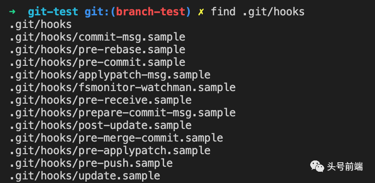Click the green prompt arrow icon
375x183 pixels.
12,12
